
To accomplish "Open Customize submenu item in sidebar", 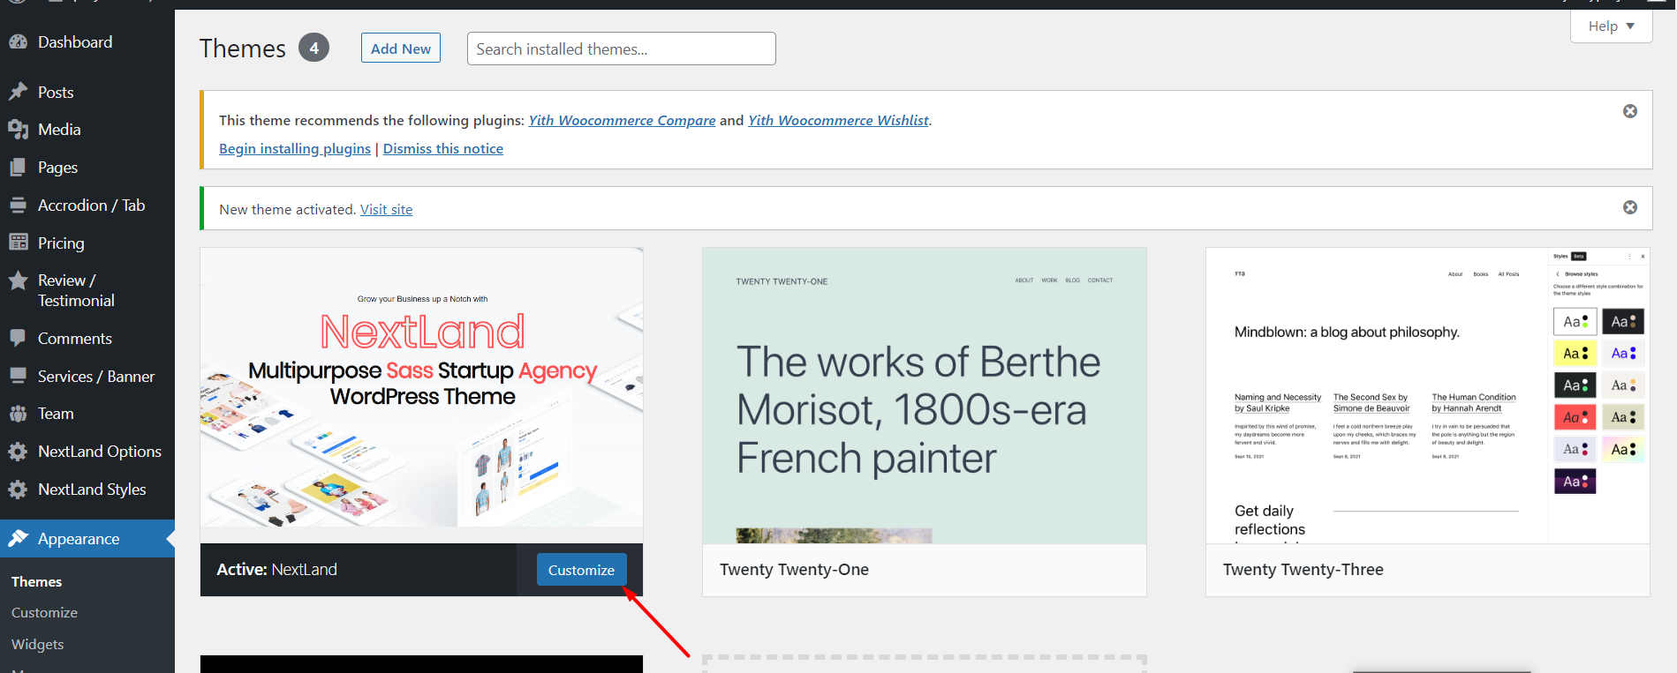I will 44,613.
